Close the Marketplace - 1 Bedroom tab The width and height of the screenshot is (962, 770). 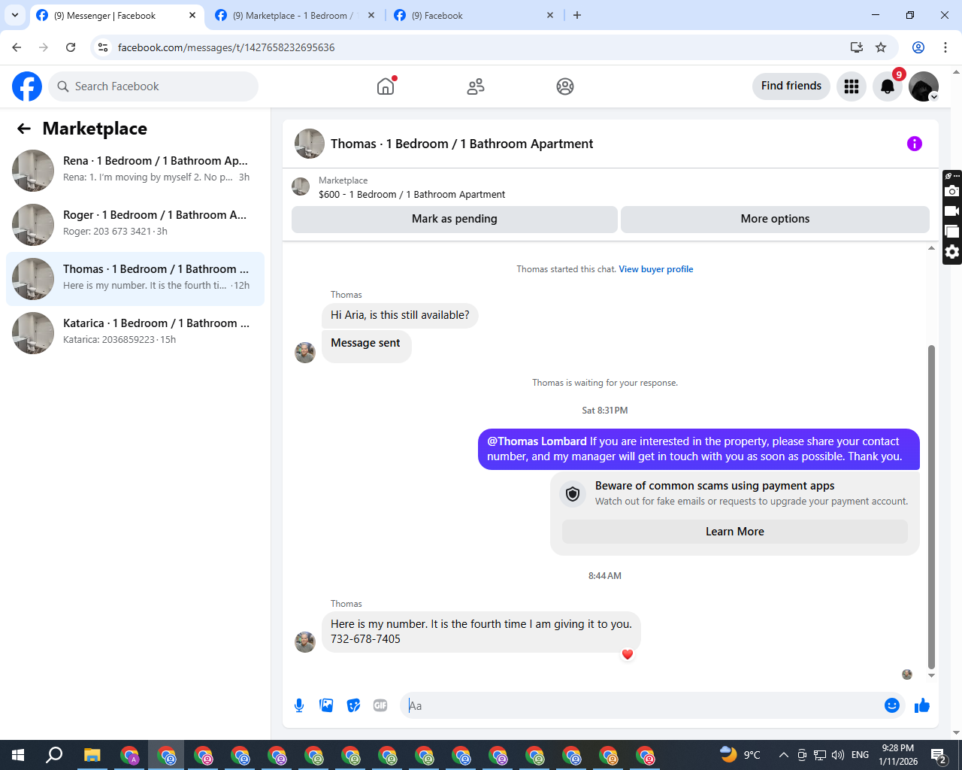(x=371, y=15)
